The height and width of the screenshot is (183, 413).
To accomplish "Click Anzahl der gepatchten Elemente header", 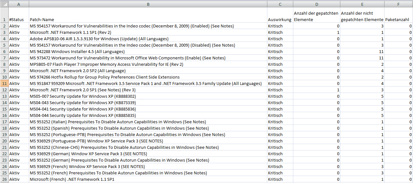I will (x=317, y=15).
